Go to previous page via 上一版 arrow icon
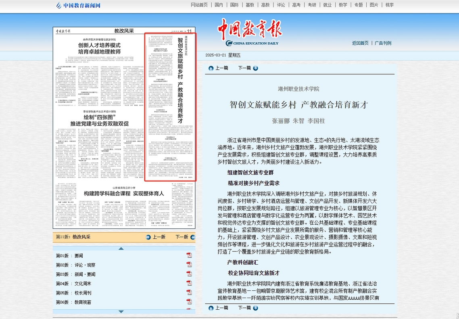The image size is (459, 319). [x=148, y=237]
